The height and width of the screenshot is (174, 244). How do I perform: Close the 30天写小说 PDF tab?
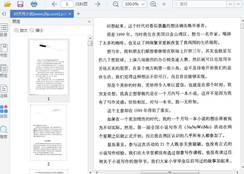pos(70,14)
